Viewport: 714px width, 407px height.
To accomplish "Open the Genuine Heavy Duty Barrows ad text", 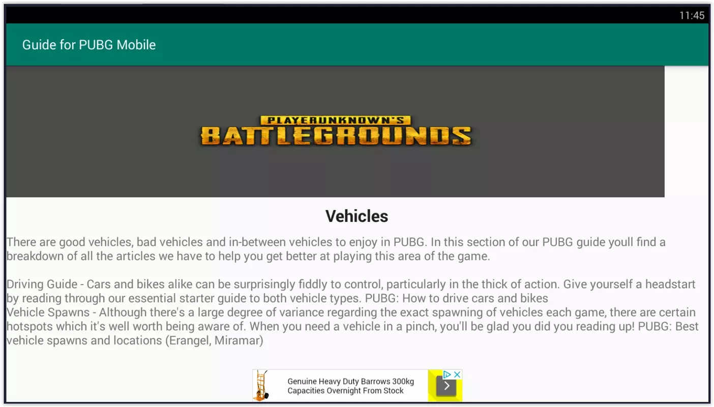I will (x=350, y=386).
